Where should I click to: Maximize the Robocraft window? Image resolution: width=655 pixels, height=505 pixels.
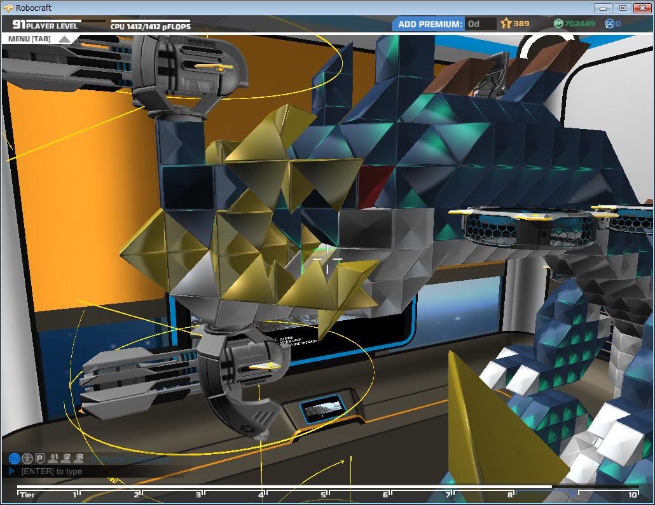[623, 8]
